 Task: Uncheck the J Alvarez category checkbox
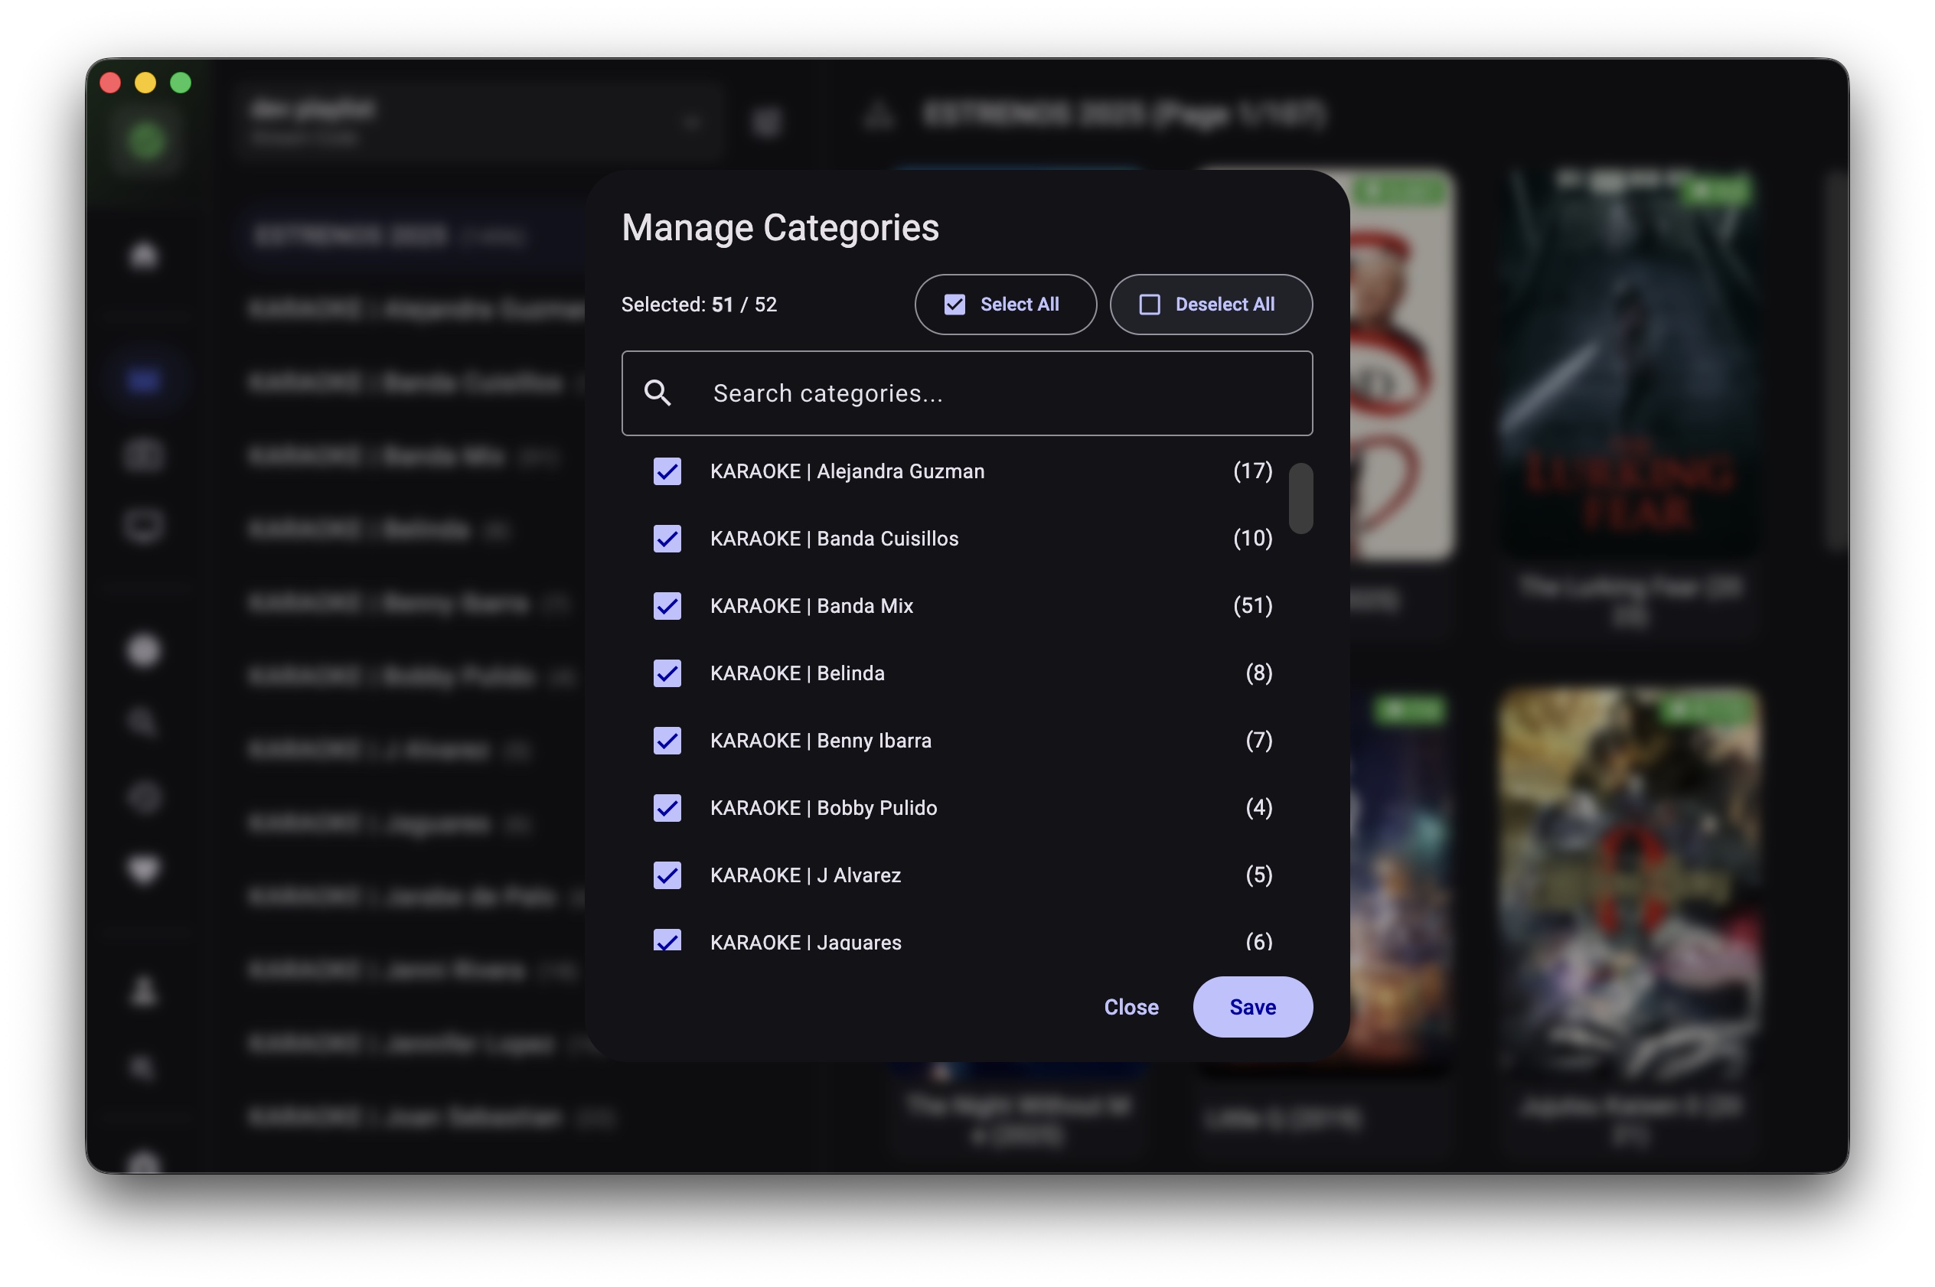pyautogui.click(x=667, y=875)
